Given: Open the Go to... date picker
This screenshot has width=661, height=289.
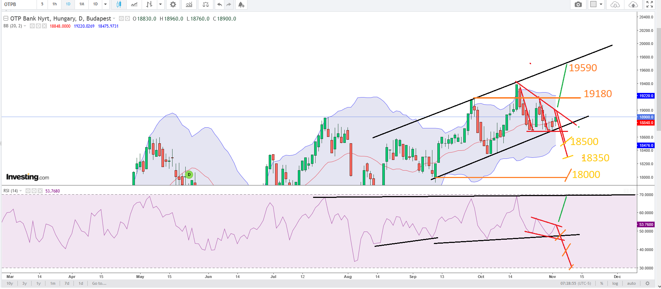Looking at the screenshot, I should click(x=99, y=283).
